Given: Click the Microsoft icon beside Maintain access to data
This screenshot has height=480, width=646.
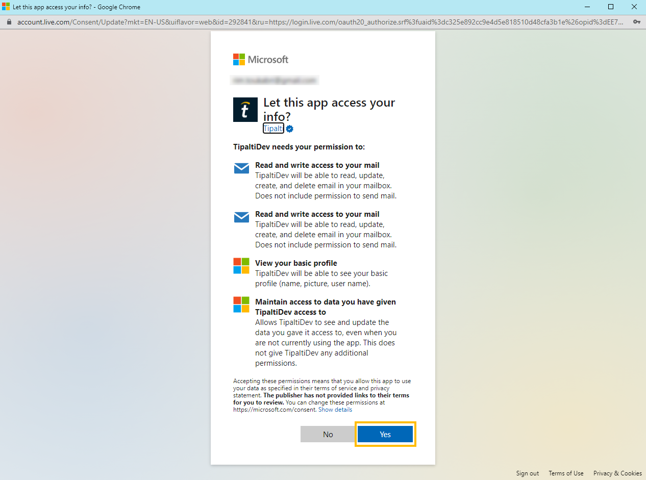Looking at the screenshot, I should click(241, 305).
